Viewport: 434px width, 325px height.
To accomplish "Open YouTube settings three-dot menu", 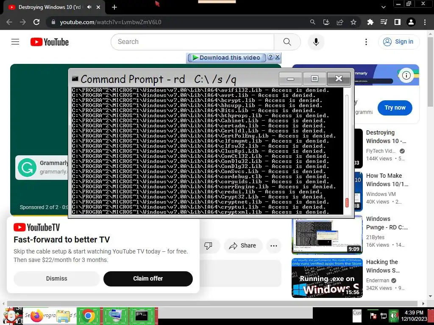I will [366, 42].
